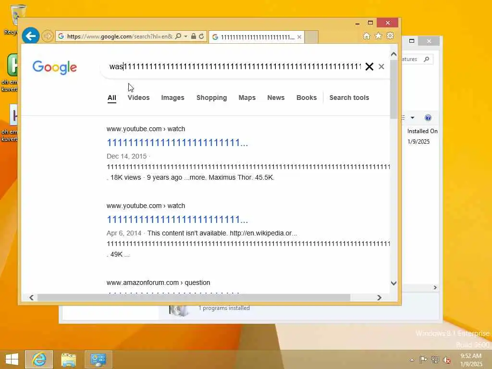The height and width of the screenshot is (369, 492).
Task: Open the Home icon in Internet Explorer
Action: tap(367, 36)
